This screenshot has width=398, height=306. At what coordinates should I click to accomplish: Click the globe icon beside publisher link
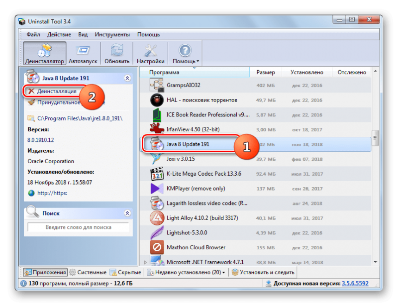[x=31, y=193]
